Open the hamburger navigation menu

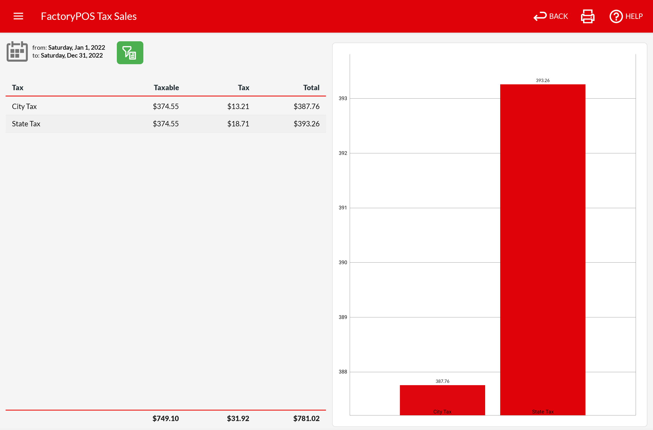[18, 16]
